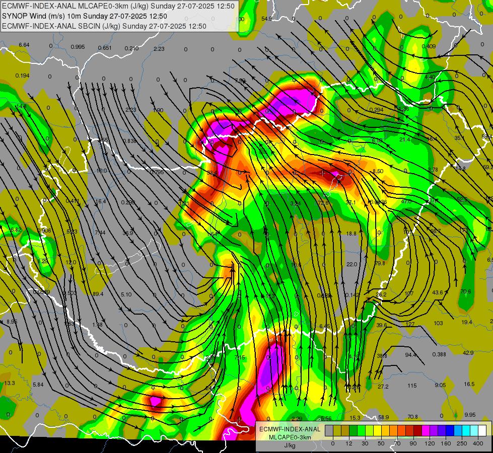This screenshot has height=453, width=493.
Task: Click the map value 0.194
Action: (x=22, y=75)
